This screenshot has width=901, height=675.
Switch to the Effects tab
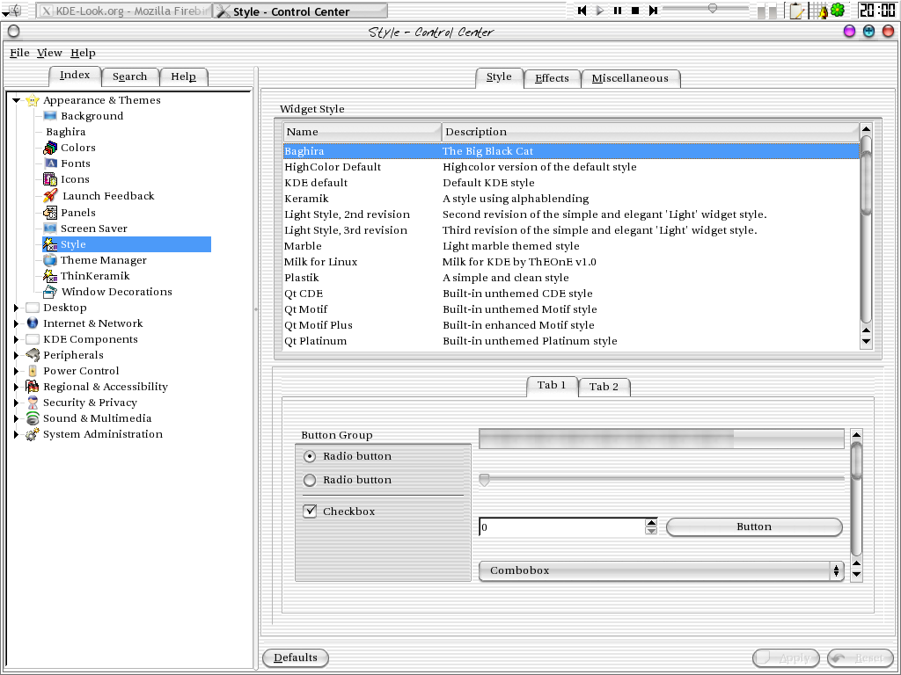(552, 78)
